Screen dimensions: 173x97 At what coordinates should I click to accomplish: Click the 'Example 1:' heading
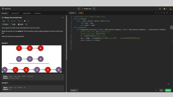5,43
